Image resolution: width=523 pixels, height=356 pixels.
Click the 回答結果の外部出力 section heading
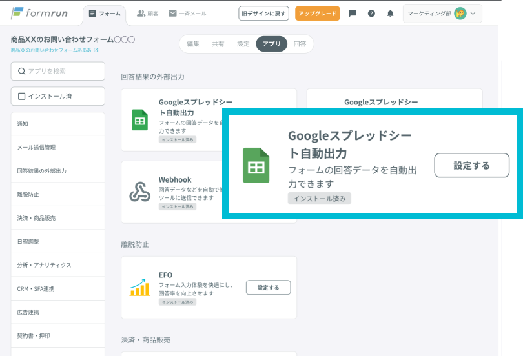click(x=152, y=77)
